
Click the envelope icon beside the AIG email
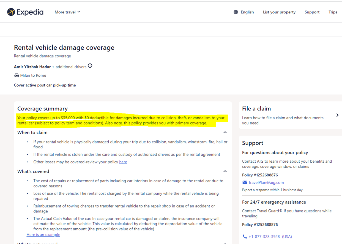244,182
